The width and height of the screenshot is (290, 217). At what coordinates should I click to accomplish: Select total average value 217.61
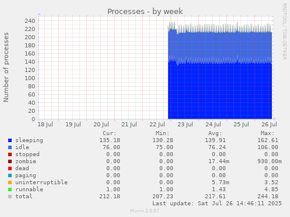point(215,197)
